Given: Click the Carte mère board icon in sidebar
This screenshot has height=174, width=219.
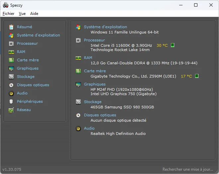Looking at the screenshot, I should pos(11,60).
